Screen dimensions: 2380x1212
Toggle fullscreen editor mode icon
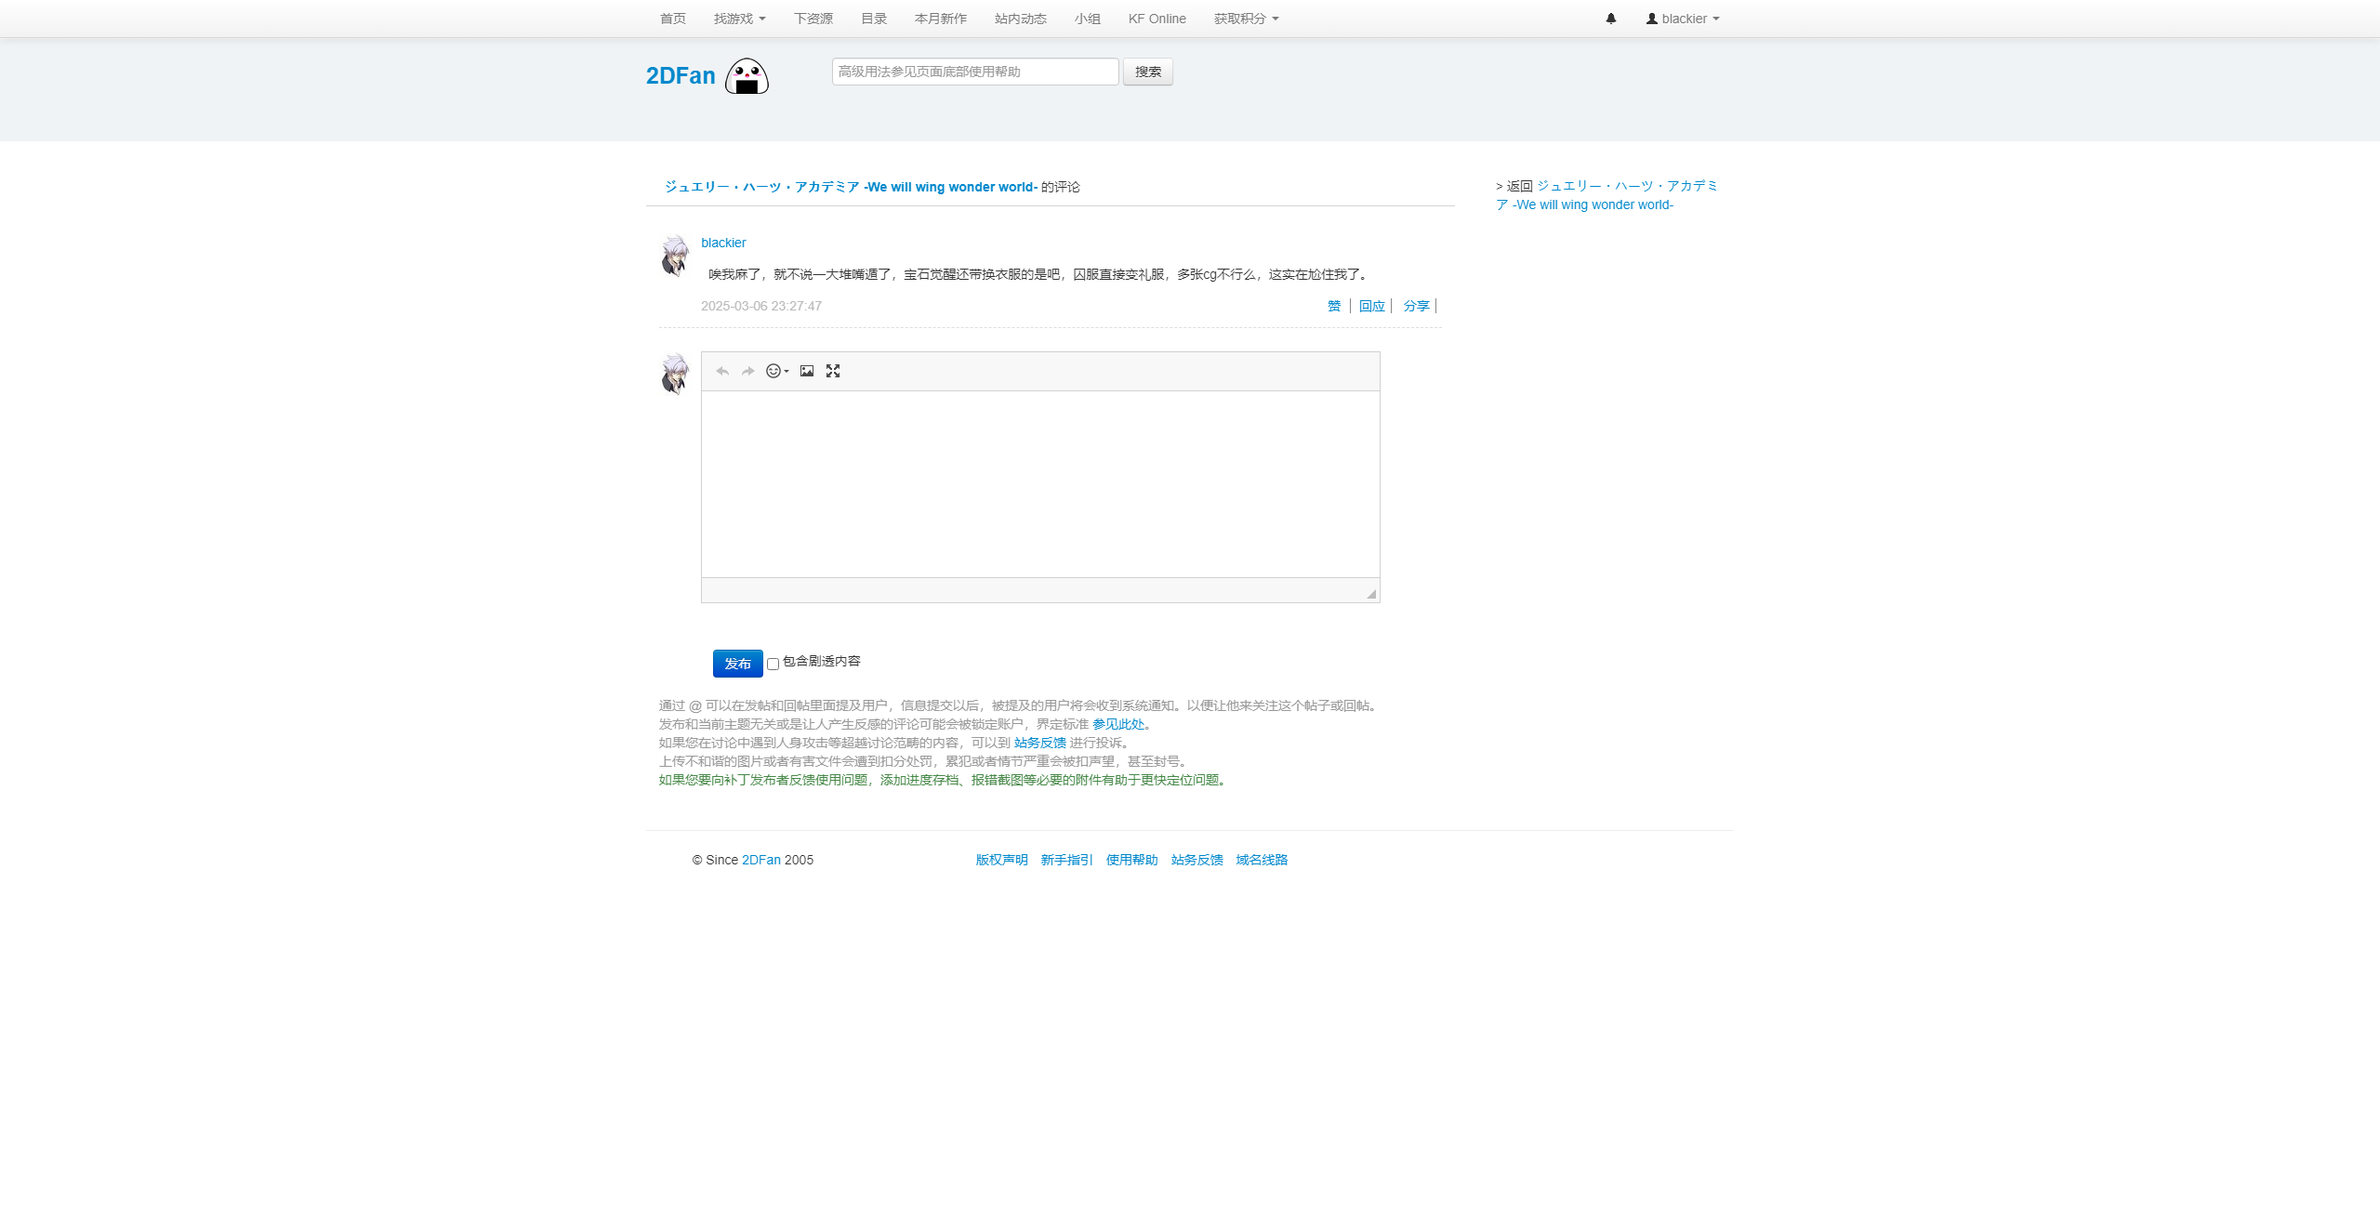point(833,371)
